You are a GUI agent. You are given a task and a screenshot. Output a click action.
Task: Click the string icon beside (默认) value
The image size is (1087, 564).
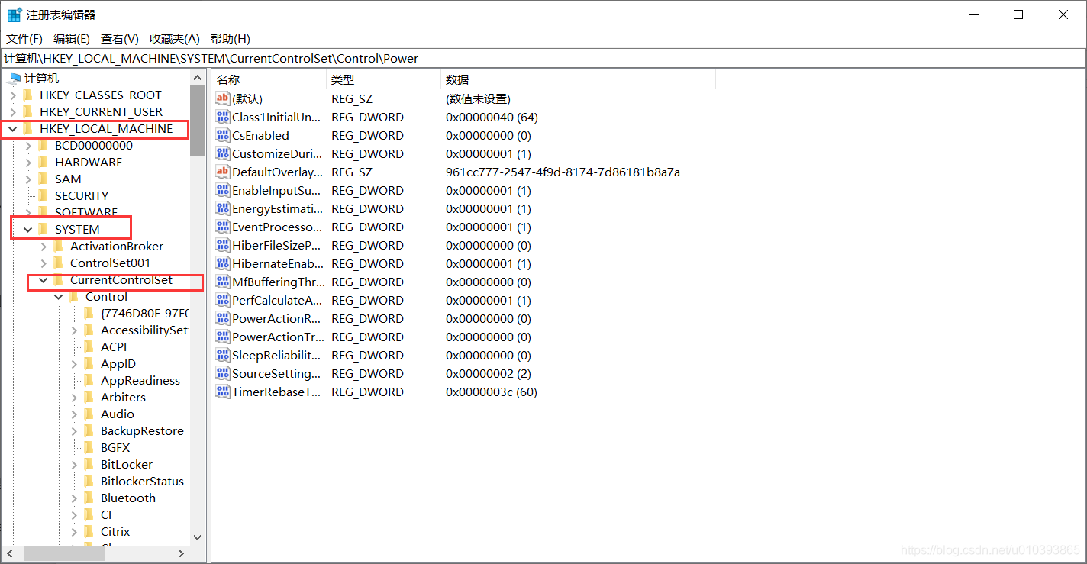[x=223, y=98]
